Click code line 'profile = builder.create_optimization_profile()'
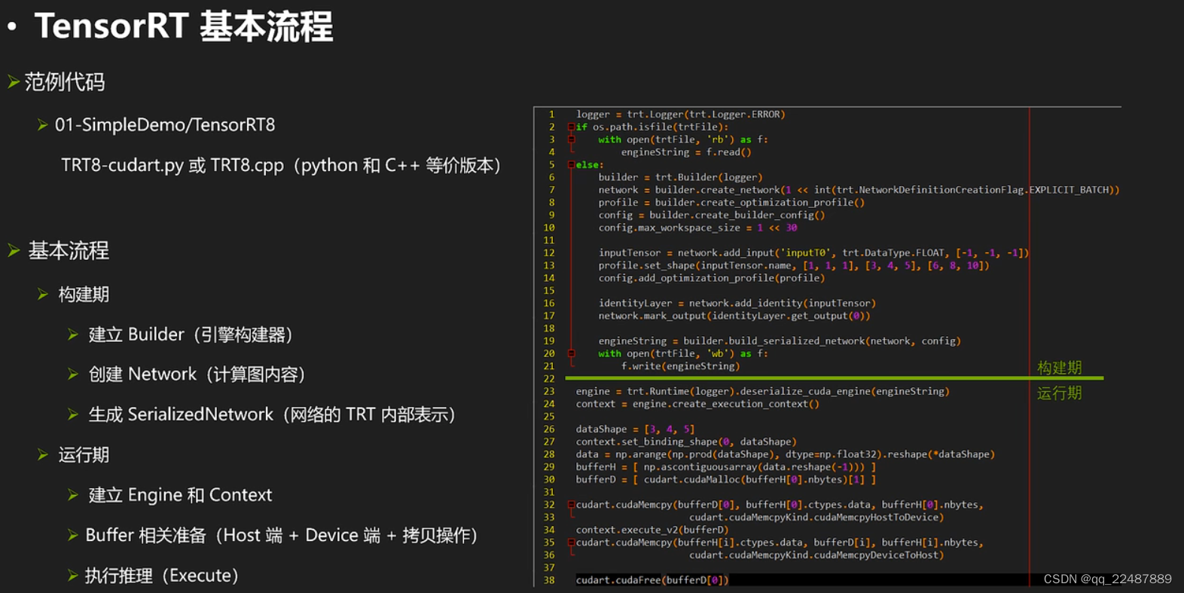Screen dimensions: 1184x593 pyautogui.click(x=731, y=203)
